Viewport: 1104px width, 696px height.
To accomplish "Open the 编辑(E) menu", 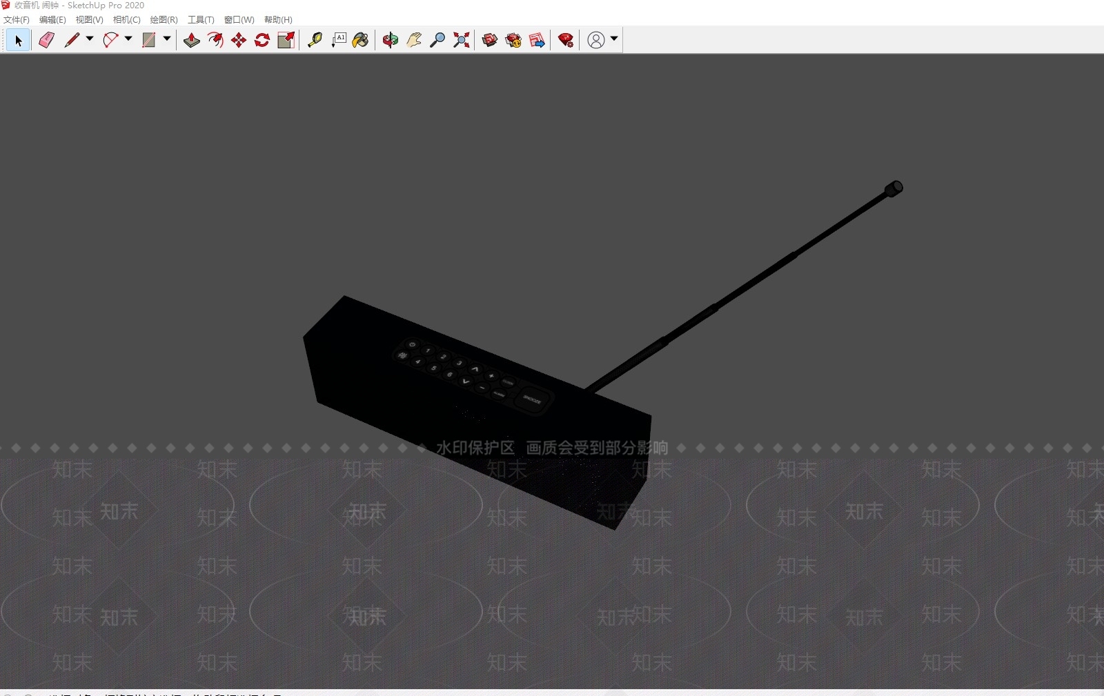I will click(x=52, y=20).
